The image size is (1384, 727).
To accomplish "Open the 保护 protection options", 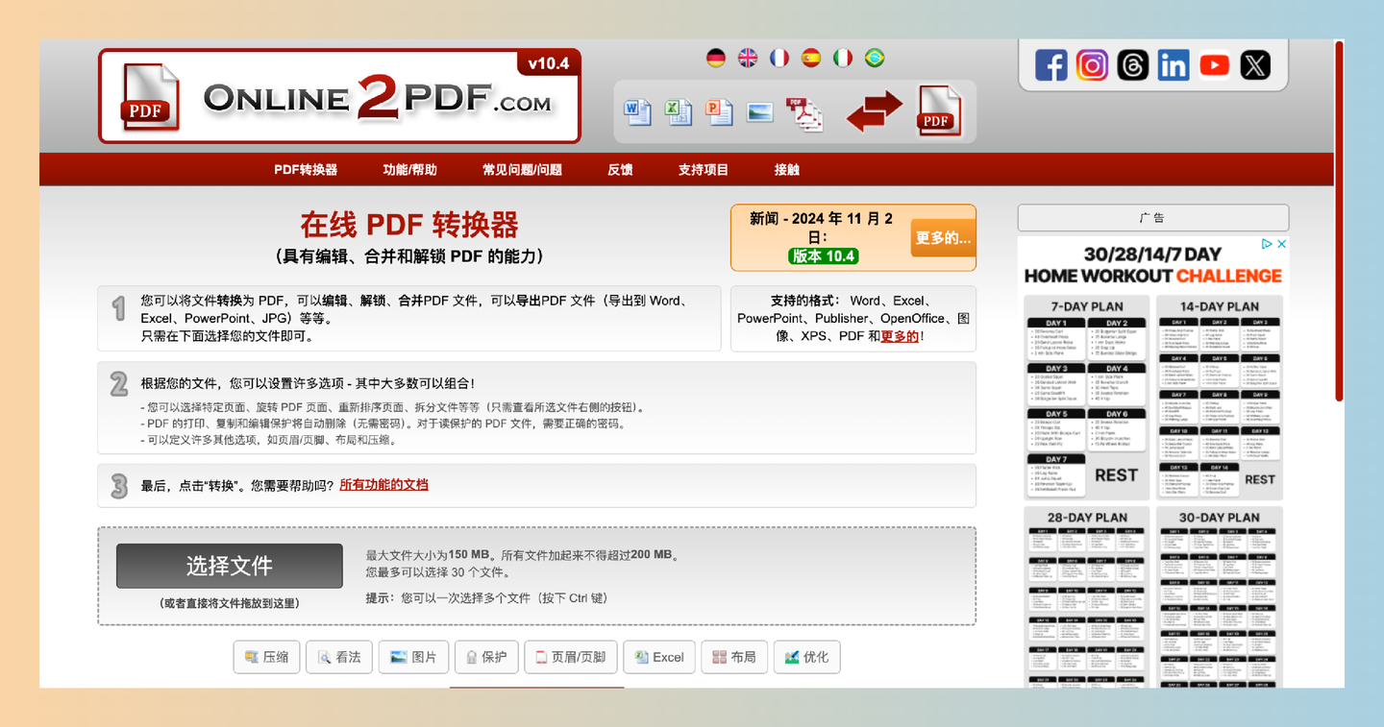I will pyautogui.click(x=486, y=657).
